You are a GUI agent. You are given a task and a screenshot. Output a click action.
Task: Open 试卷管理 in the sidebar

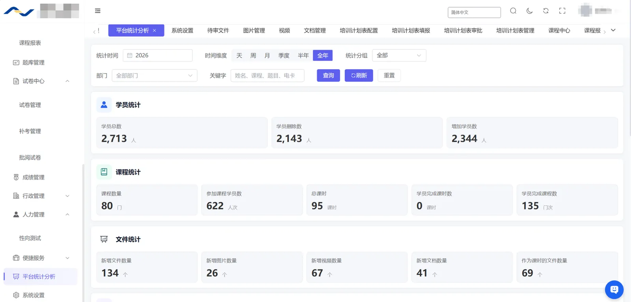(30, 105)
